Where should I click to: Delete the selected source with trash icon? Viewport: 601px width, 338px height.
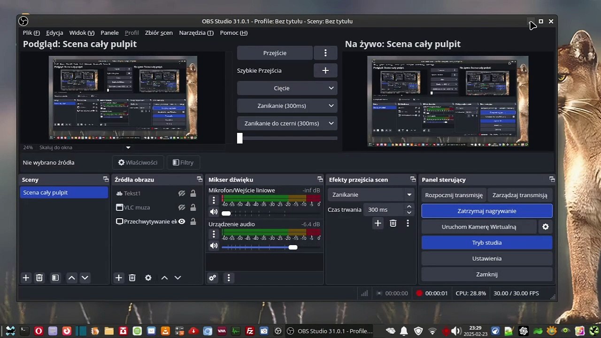(132, 278)
